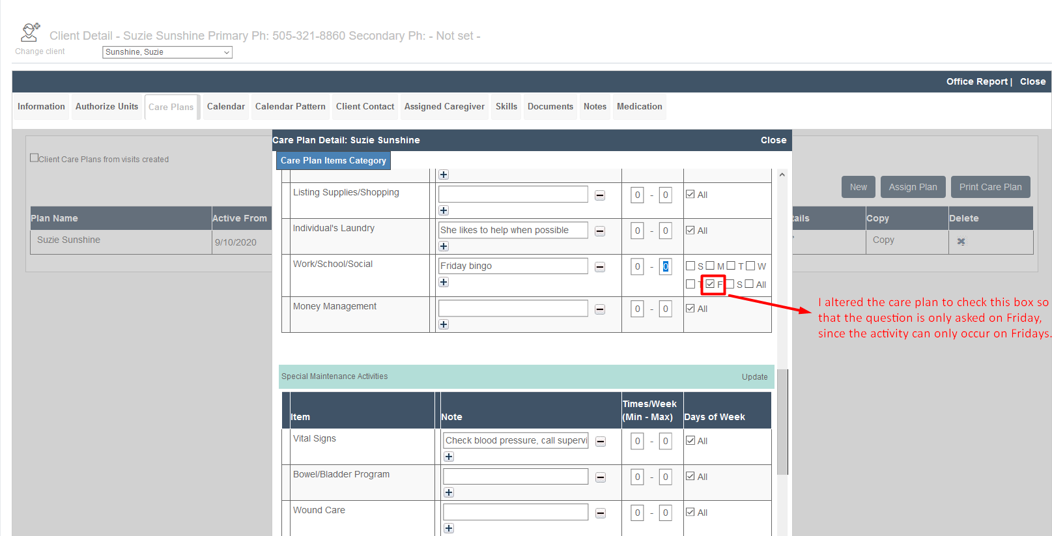Check Monday for Work/School/Social

[710, 266]
